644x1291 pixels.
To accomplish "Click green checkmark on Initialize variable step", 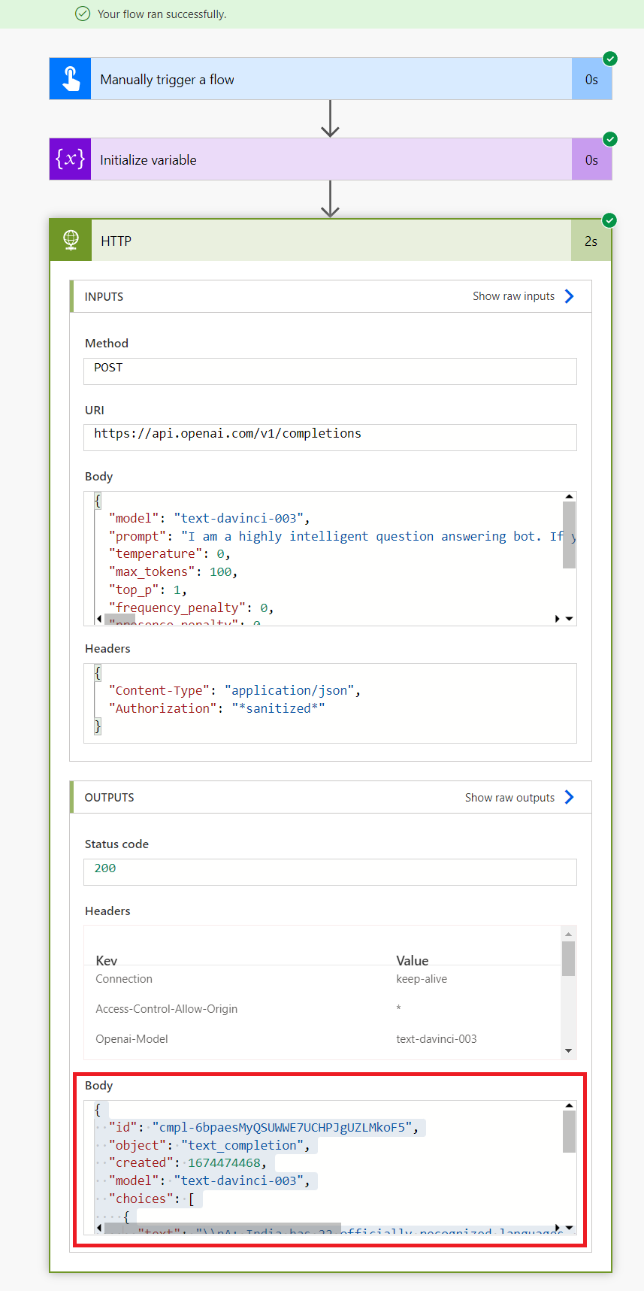I will 610,139.
